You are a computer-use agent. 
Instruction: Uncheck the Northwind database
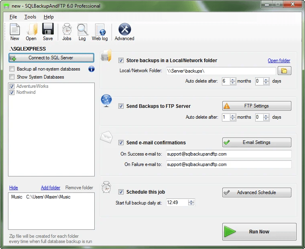(12, 92)
